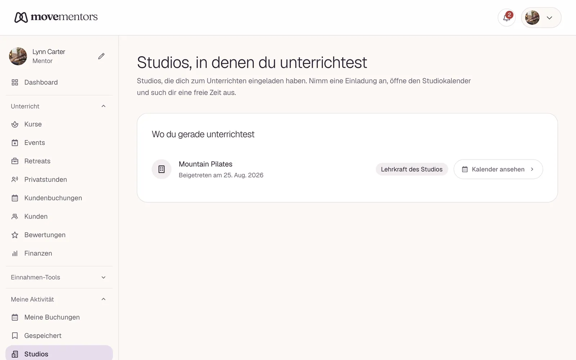Click the name Lynn Carter in sidebar
The width and height of the screenshot is (576, 360).
click(x=49, y=52)
